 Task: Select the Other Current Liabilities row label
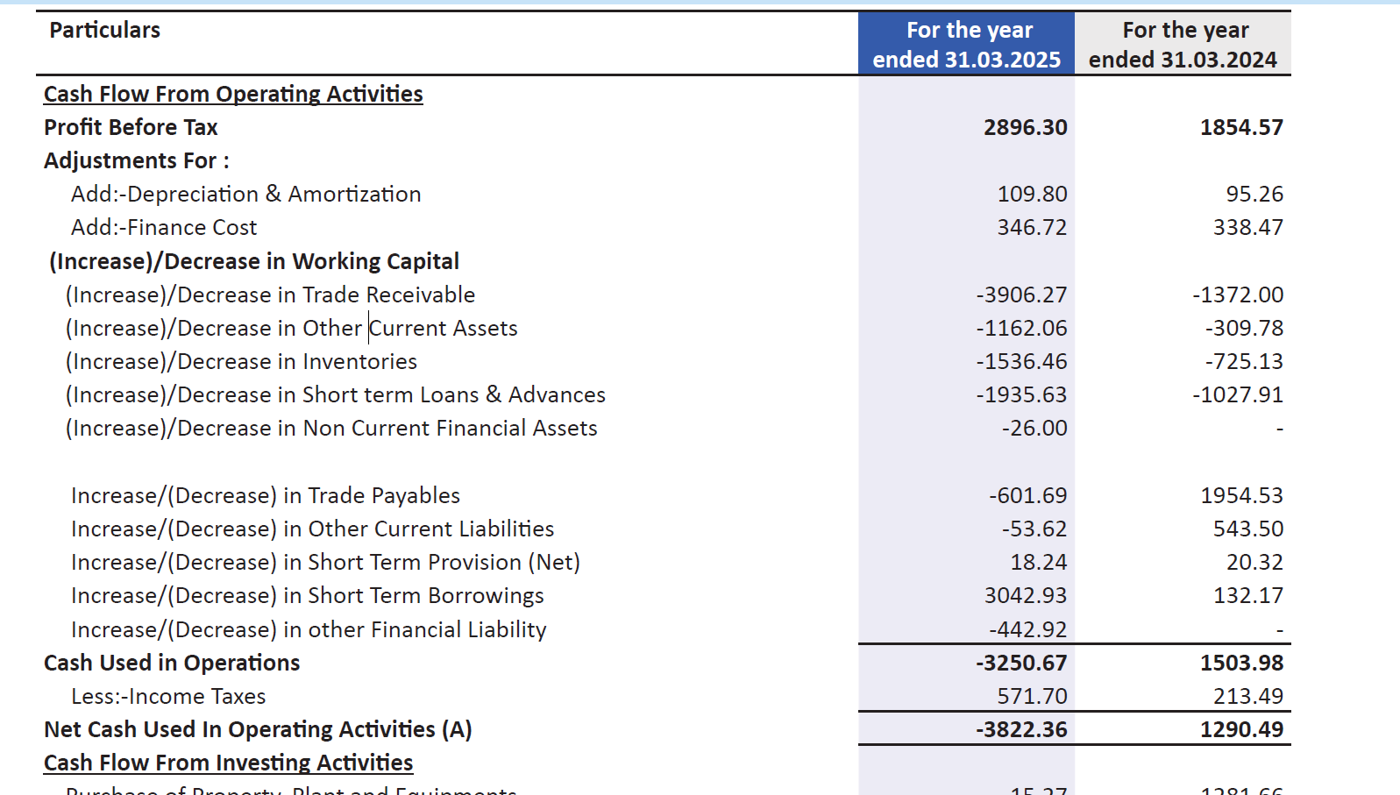click(x=312, y=529)
